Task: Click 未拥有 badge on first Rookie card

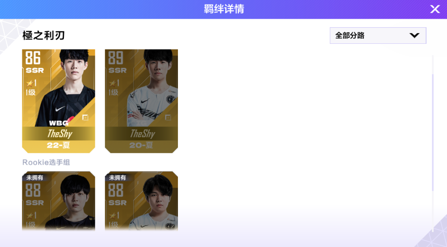Action: (x=34, y=177)
